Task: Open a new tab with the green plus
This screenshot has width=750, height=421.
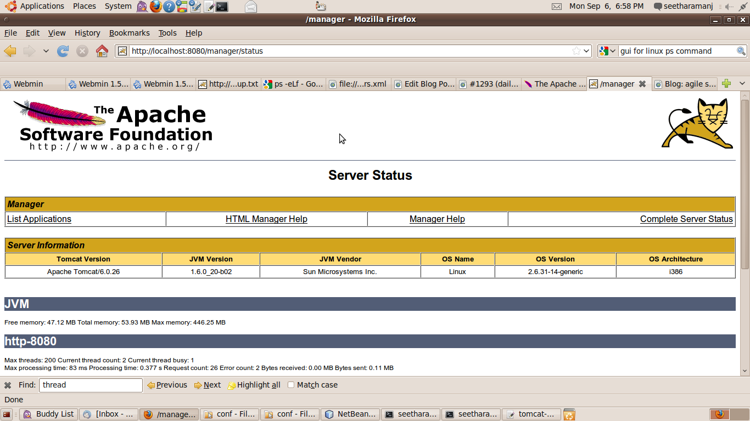Action: tap(726, 83)
